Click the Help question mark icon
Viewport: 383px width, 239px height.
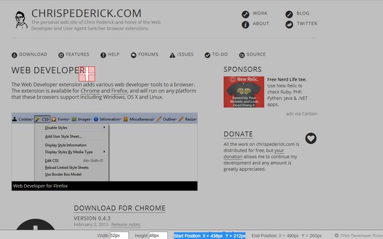[x=103, y=55]
